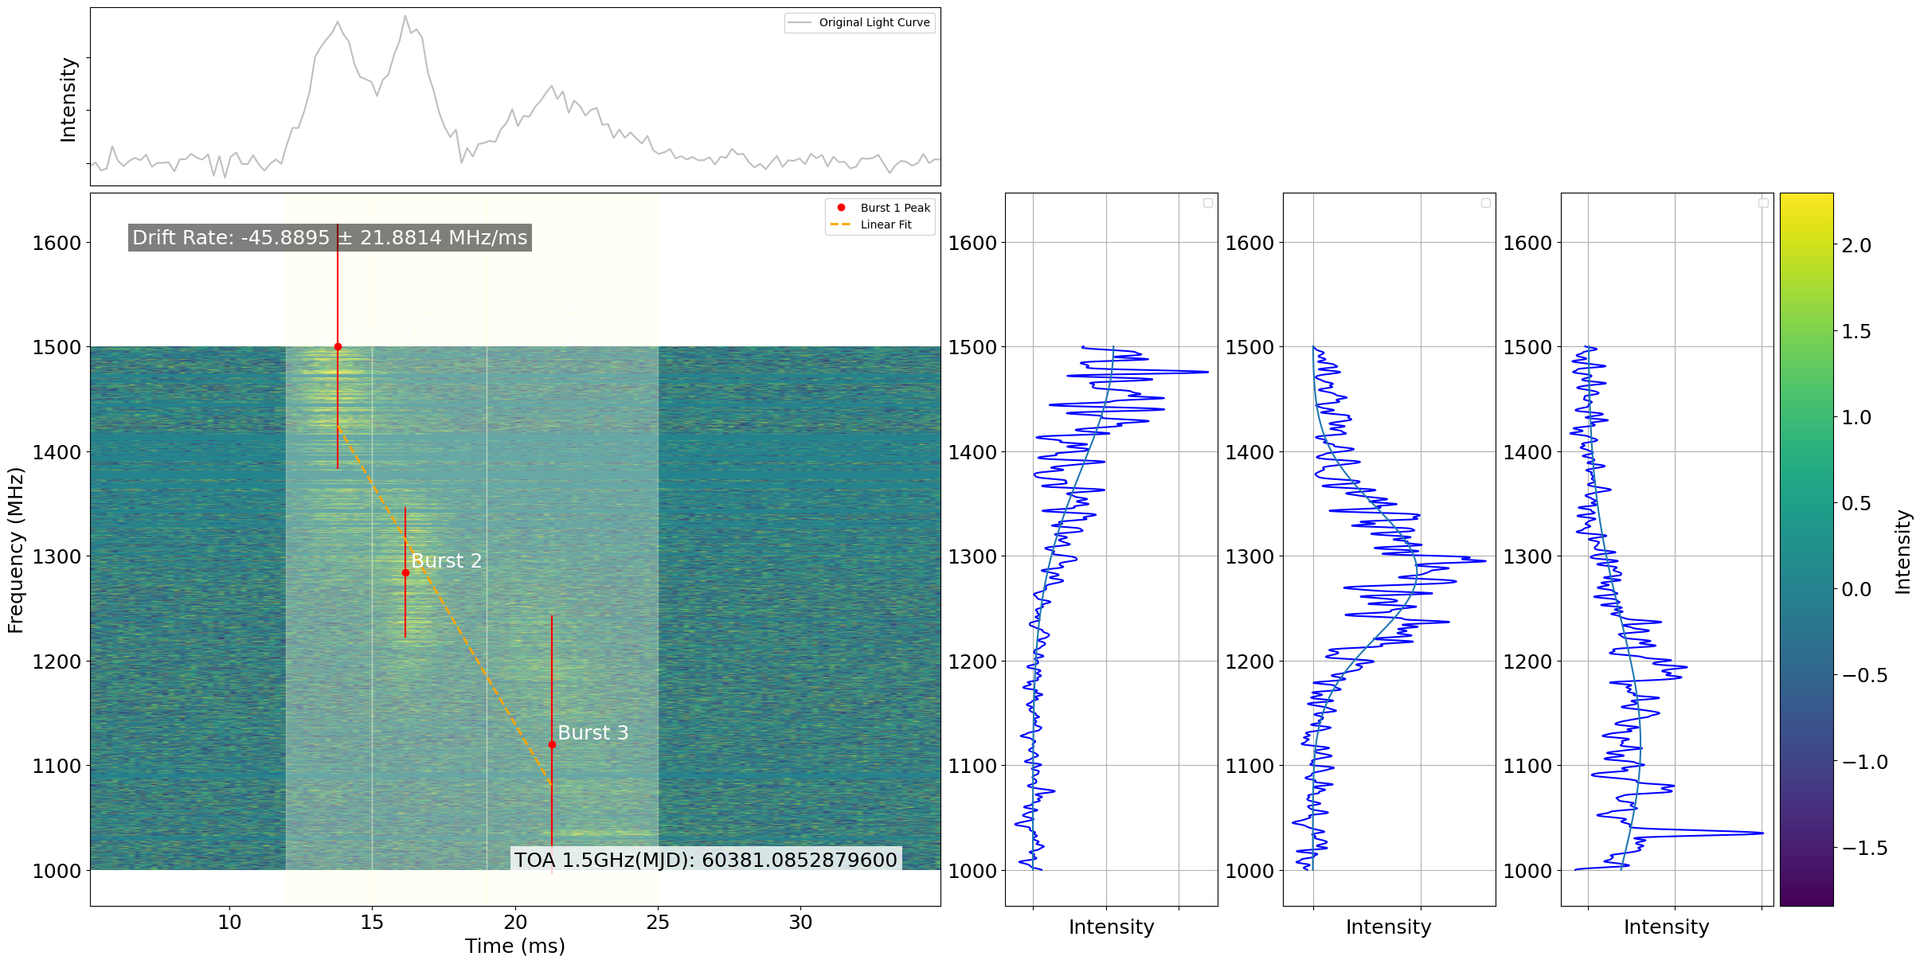Click the Frequency (MHz) axis label
Screen dimensions: 1920x964
click(x=16, y=550)
